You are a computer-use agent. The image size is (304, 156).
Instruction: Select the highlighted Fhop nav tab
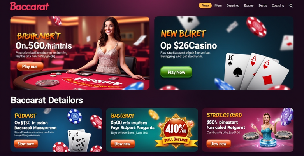[205, 5]
